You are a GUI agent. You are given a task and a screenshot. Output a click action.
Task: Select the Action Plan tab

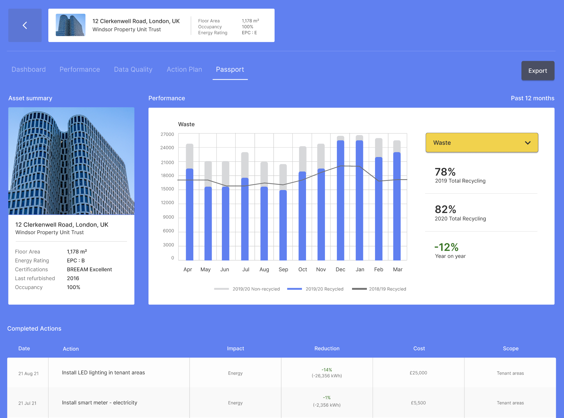(x=184, y=69)
